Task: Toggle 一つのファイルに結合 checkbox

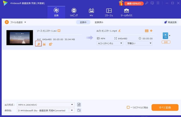Action: click(128, 107)
